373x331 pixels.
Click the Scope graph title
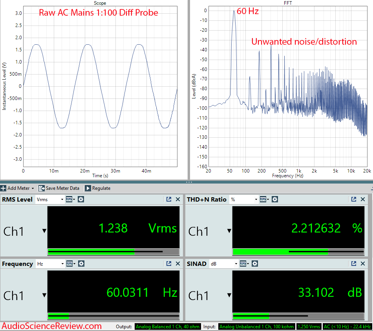tap(100, 3)
